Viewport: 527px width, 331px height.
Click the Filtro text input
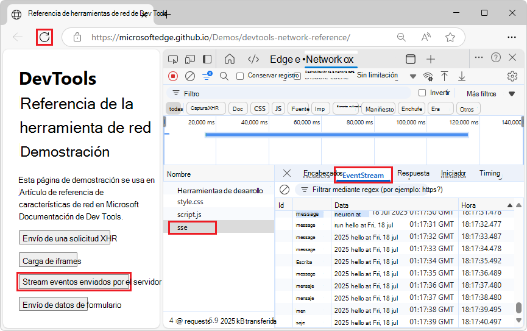(x=289, y=93)
